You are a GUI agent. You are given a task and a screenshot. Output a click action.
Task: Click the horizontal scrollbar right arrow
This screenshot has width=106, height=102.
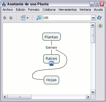point(88,97)
